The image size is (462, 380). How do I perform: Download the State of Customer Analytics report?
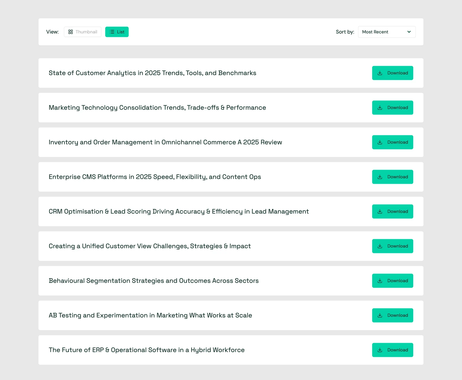(x=392, y=73)
